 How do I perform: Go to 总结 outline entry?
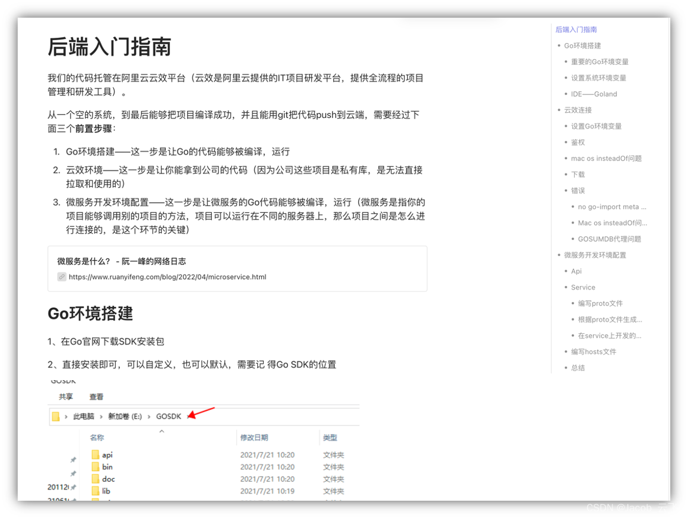[x=578, y=368]
